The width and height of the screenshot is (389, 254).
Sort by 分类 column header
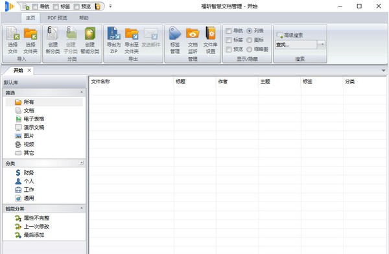[x=364, y=82]
